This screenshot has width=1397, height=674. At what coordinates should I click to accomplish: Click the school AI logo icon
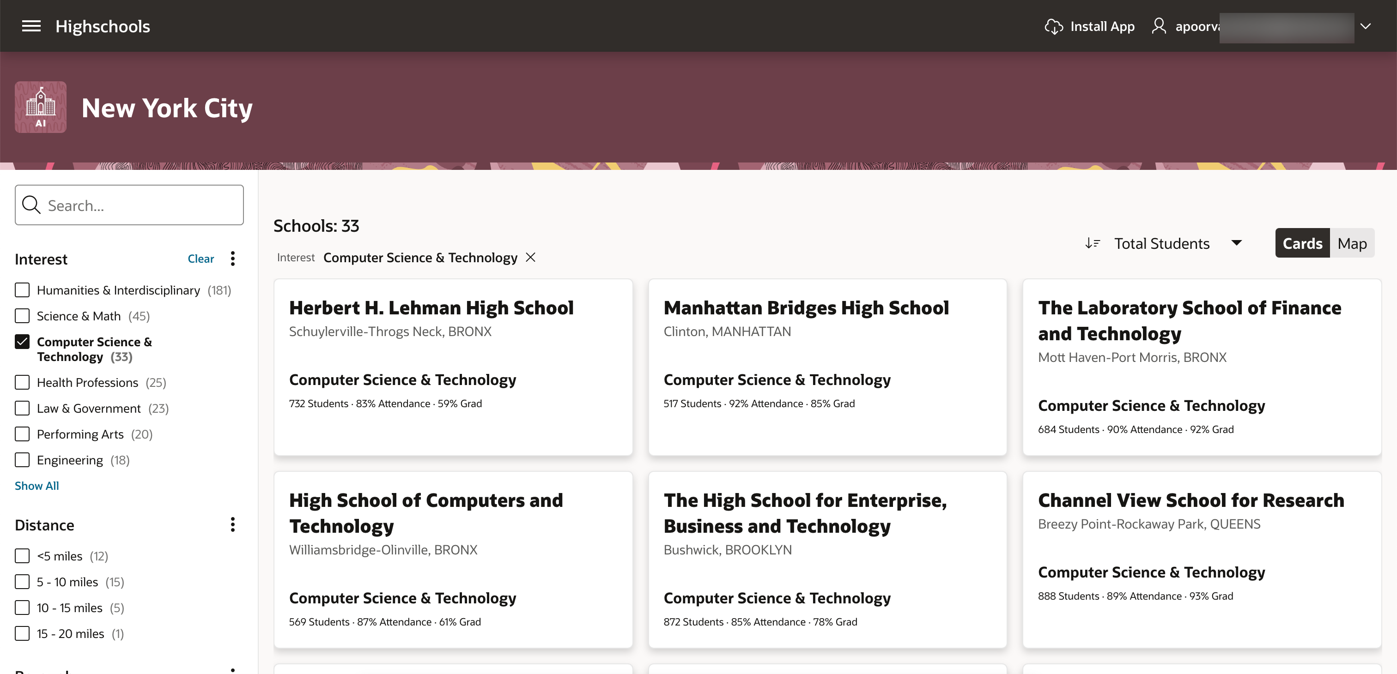coord(41,107)
